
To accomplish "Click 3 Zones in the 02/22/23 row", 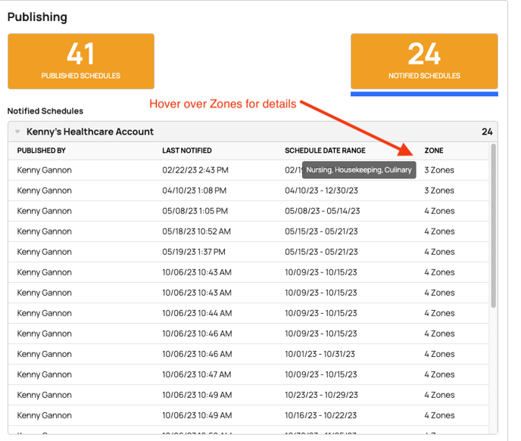I will 439,170.
